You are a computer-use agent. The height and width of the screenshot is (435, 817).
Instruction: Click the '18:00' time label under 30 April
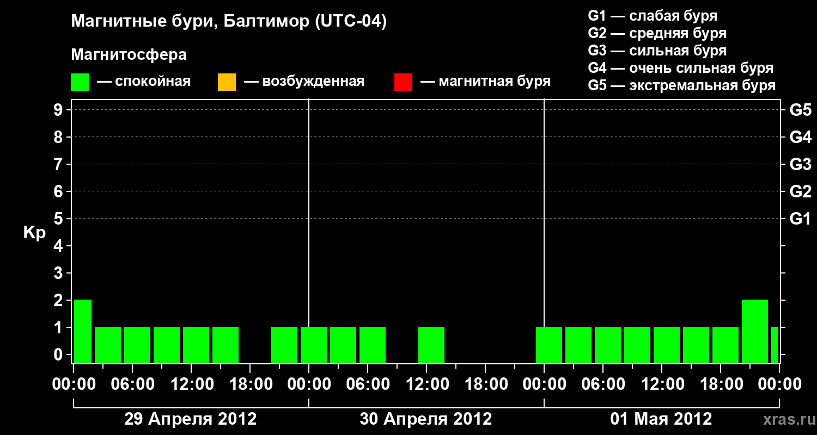click(x=486, y=384)
